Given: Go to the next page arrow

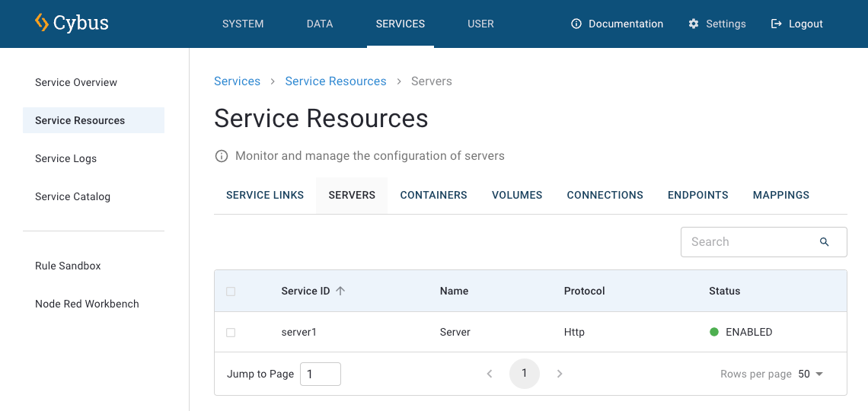Looking at the screenshot, I should (x=560, y=374).
